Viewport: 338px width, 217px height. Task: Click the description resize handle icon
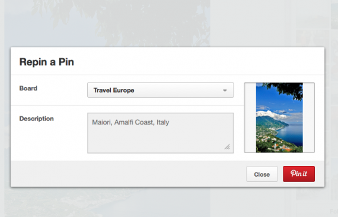(x=227, y=147)
